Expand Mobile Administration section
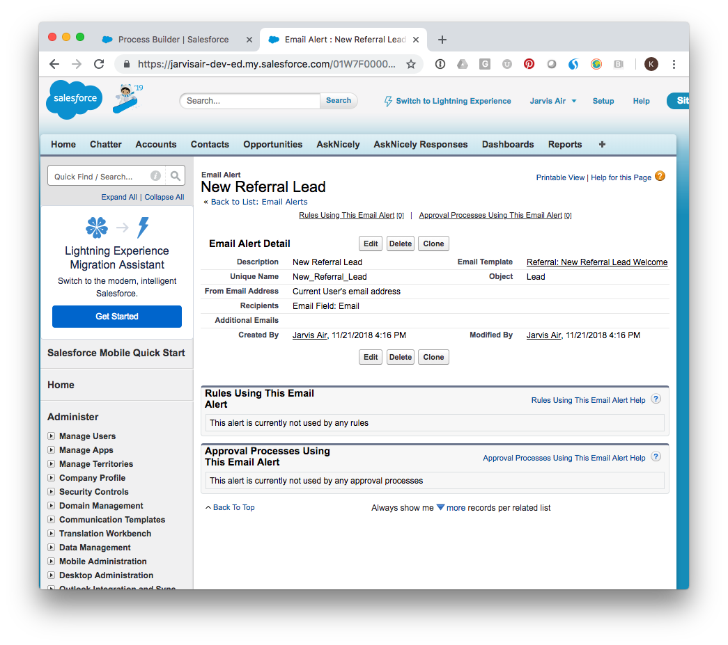 click(51, 561)
